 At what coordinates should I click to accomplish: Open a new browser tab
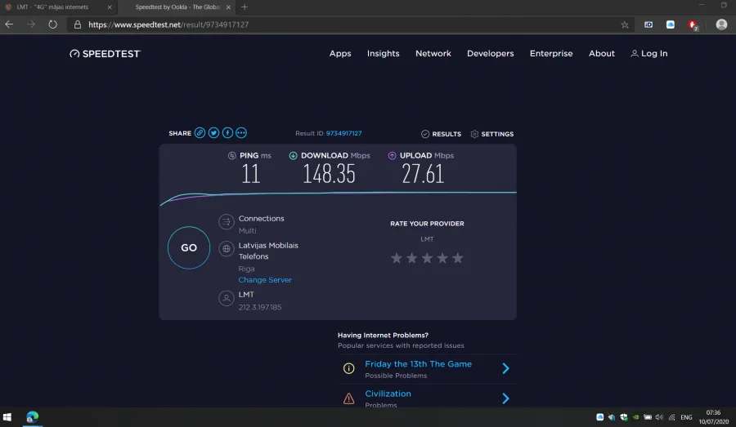[x=244, y=7]
